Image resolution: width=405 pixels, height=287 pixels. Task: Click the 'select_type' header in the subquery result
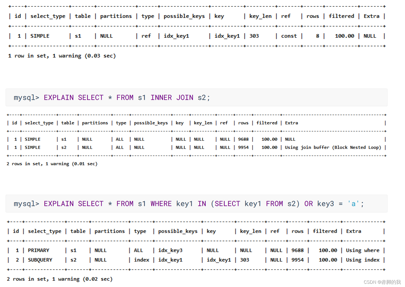(44, 231)
